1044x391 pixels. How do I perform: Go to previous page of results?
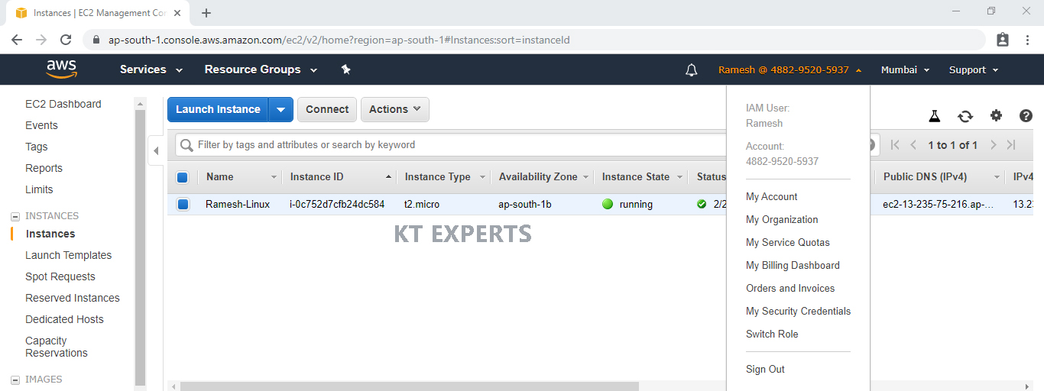(913, 145)
